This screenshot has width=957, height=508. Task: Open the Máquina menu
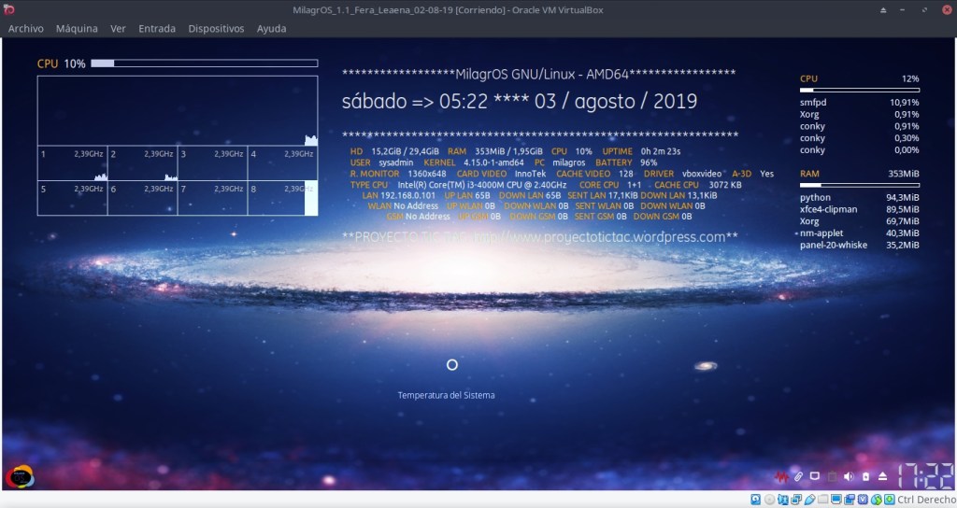77,29
